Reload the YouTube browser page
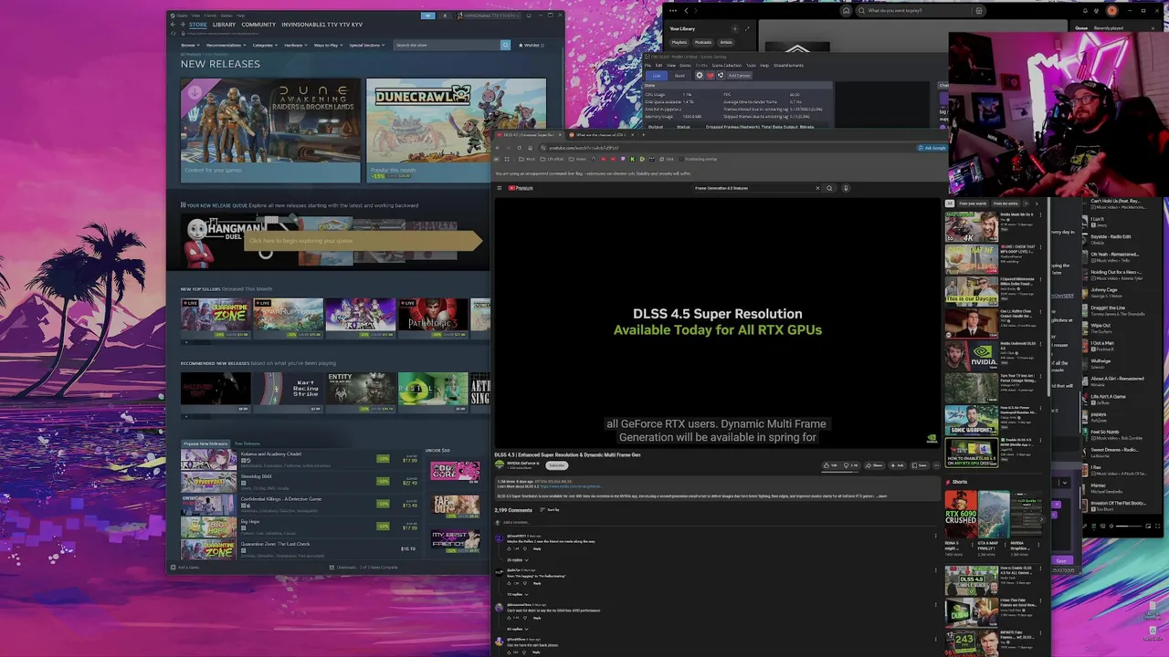1169x657 pixels. tap(519, 148)
